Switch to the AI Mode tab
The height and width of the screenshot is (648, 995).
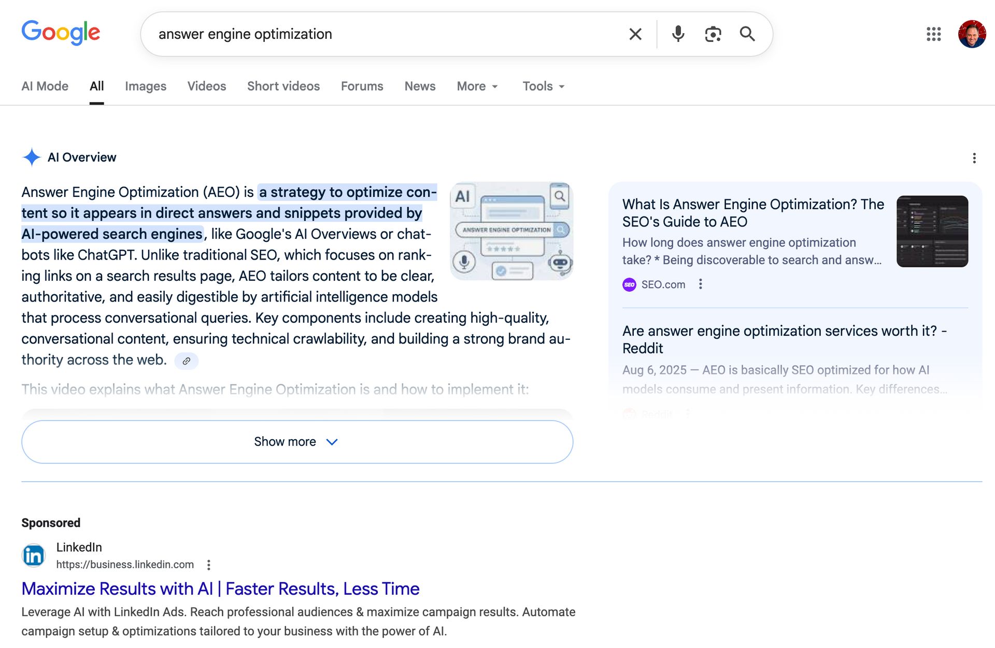[x=45, y=87]
